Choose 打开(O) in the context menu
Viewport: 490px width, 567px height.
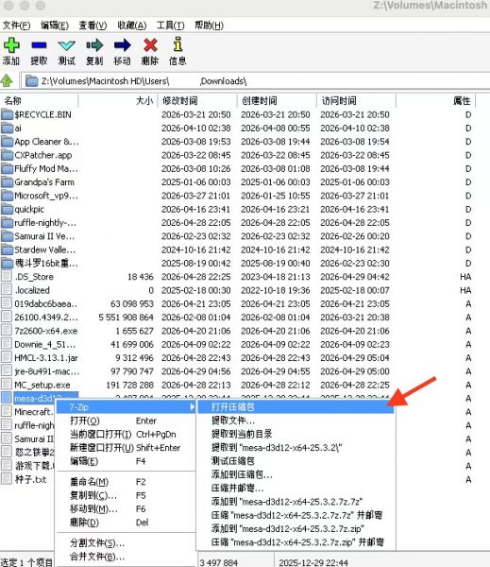point(127,421)
